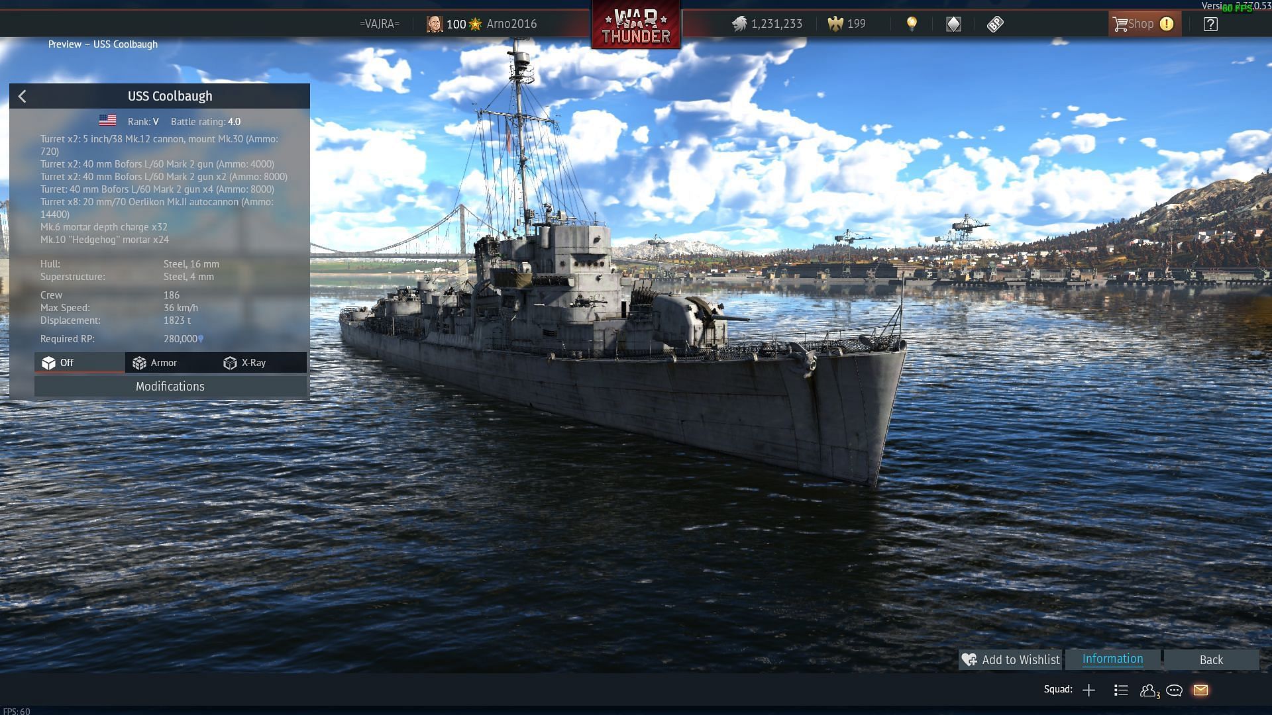Add USS Coolbaugh to Wishlist
The width and height of the screenshot is (1272, 715).
[1010, 659]
